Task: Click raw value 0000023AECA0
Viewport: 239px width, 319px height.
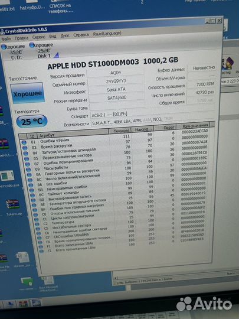Action: [x=195, y=131]
